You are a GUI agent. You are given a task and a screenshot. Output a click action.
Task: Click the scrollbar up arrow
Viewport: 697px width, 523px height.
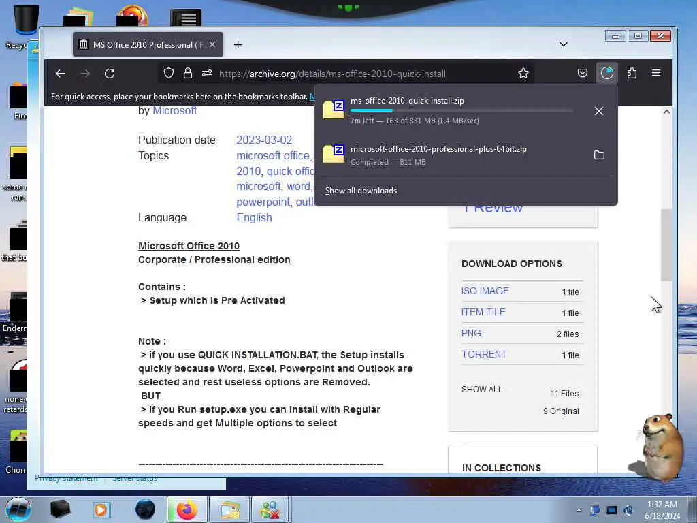tap(666, 112)
